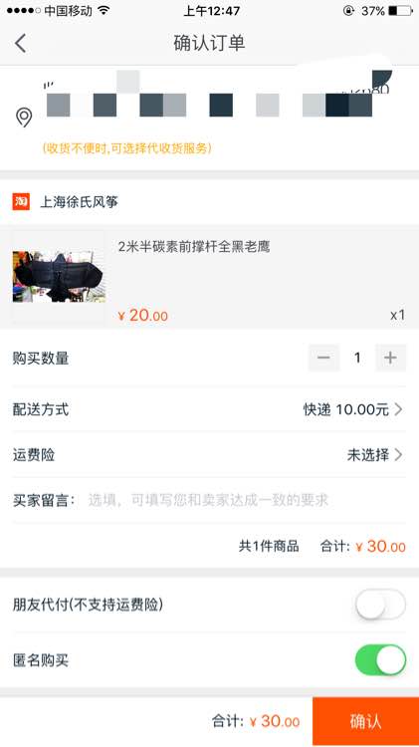Tap the orange Taobao shop icon
The image size is (419, 747).
[21, 201]
